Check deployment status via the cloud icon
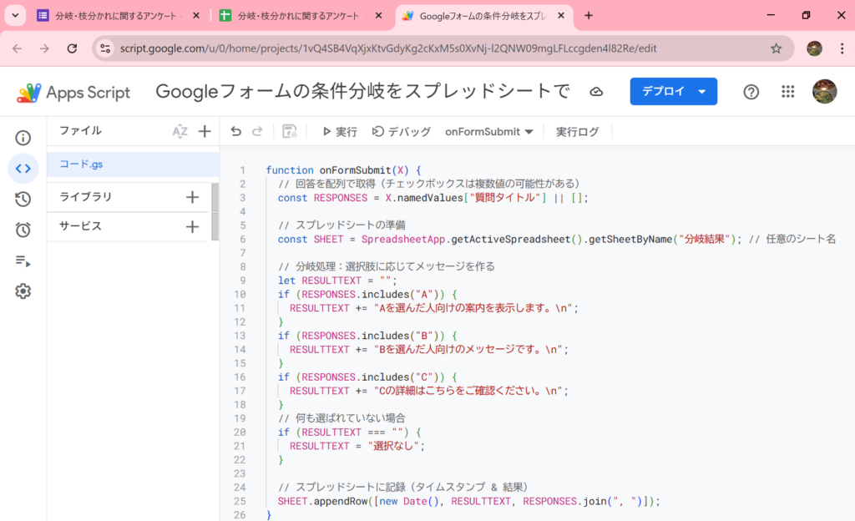Viewport: 855px width, 521px height. tap(596, 92)
